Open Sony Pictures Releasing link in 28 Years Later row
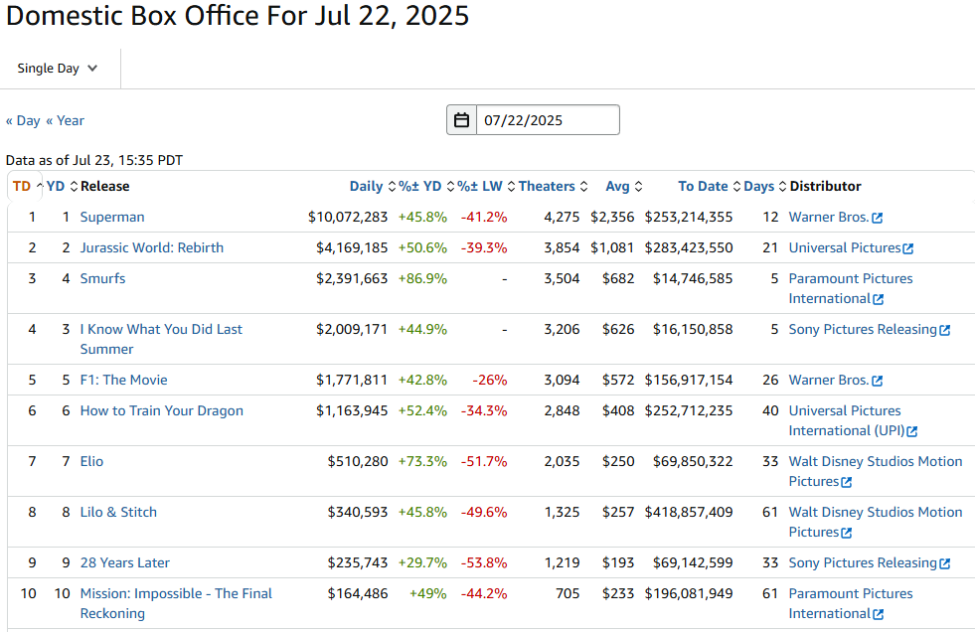This screenshot has width=975, height=632. [x=863, y=563]
